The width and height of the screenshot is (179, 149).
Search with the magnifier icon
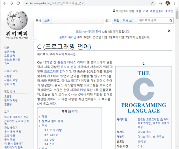pos(171,20)
